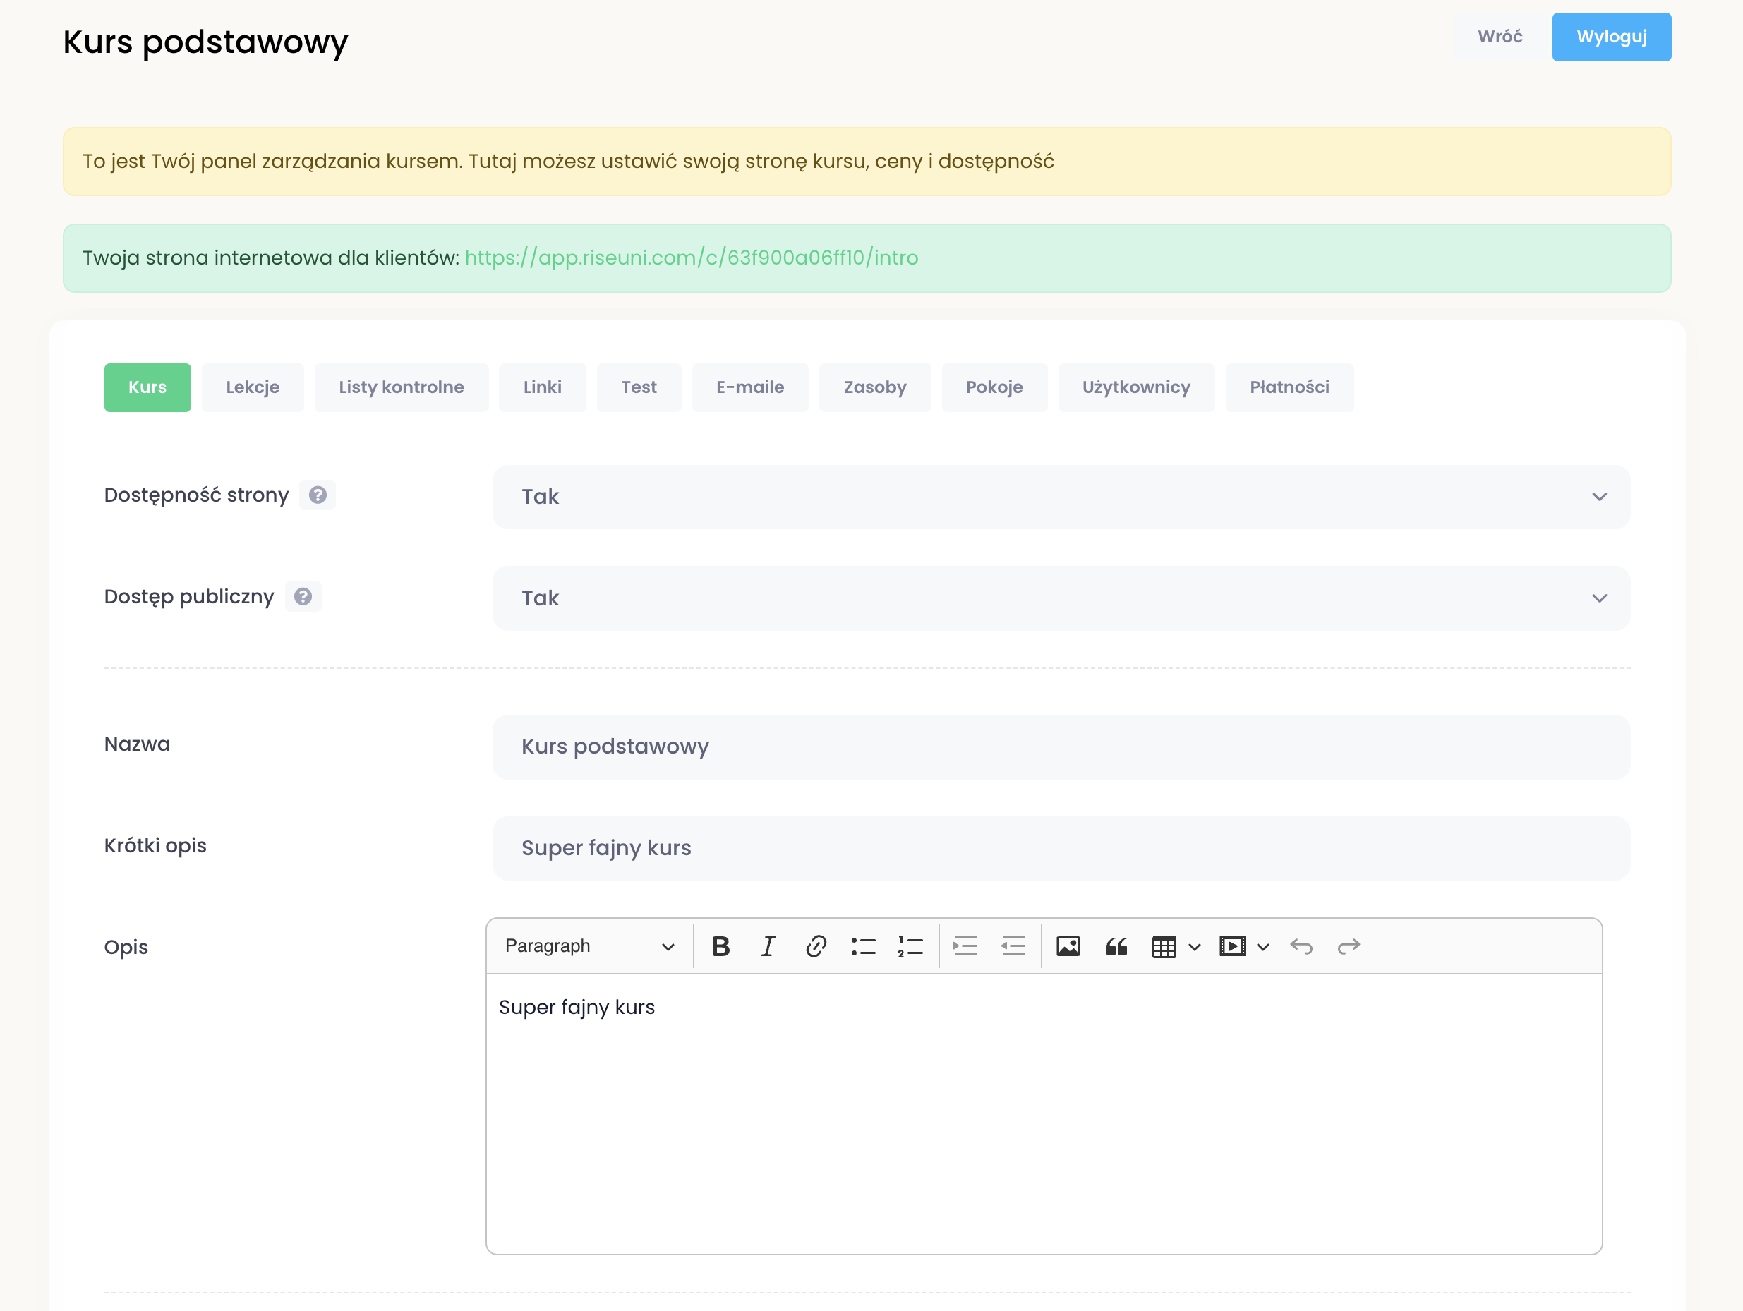The height and width of the screenshot is (1311, 1743).
Task: Click the Wyloguj button
Action: 1610,37
